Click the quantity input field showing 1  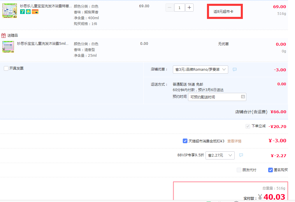(x=180, y=8)
